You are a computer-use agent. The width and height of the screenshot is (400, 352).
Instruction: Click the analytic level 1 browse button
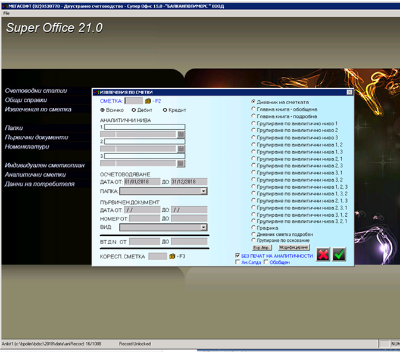(182, 135)
